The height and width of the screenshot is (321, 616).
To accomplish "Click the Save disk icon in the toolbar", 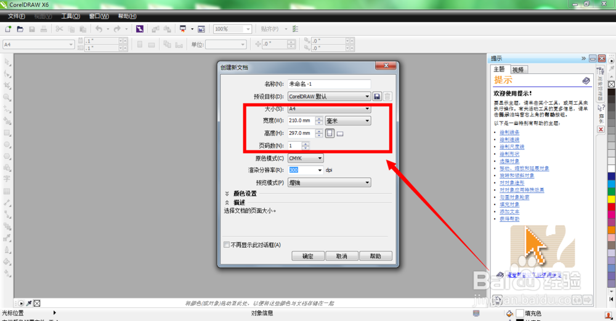I will click(32, 29).
